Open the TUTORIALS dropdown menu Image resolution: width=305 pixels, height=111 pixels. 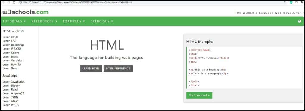click(14, 21)
